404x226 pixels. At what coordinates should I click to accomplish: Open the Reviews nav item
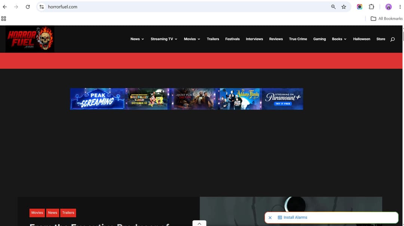[276, 39]
